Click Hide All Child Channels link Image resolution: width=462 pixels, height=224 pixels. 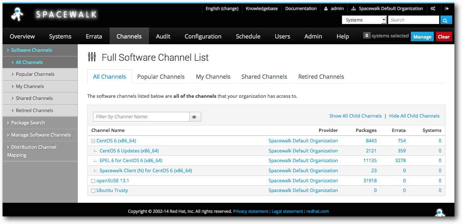point(414,116)
